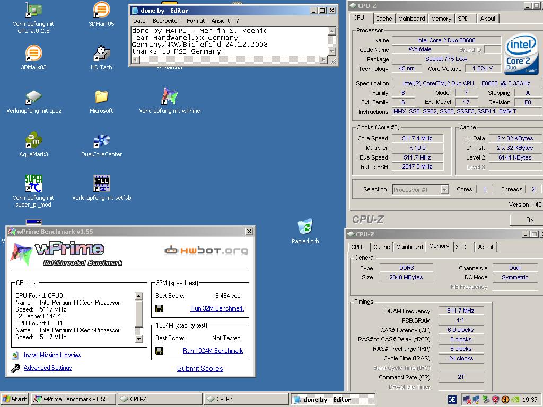Click the Windows Start button
This screenshot has height=407, width=543.
[14, 400]
